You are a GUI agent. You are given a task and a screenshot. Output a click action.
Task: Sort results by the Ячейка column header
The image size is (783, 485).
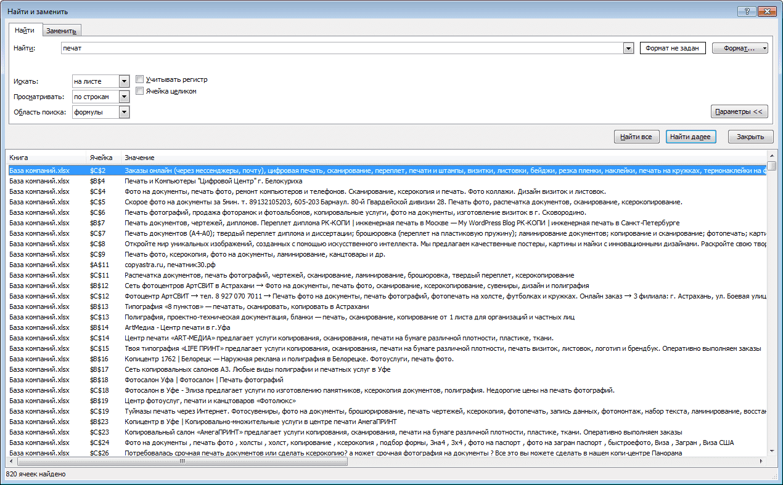click(x=103, y=158)
